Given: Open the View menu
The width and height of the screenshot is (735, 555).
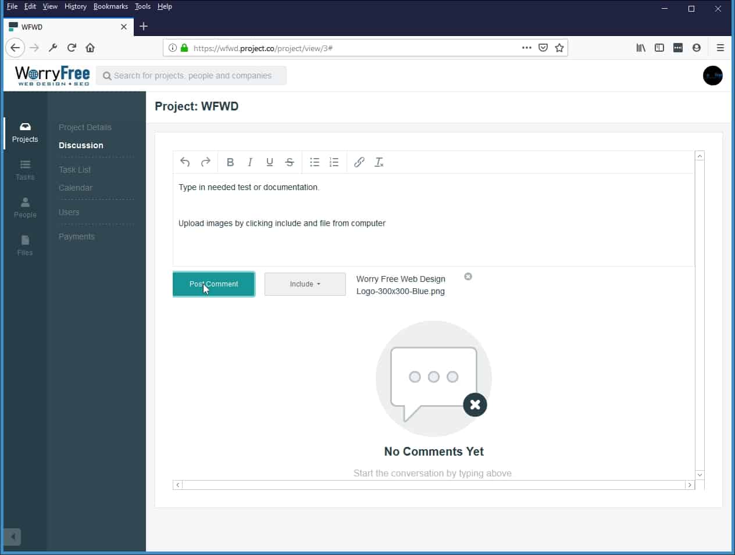Looking at the screenshot, I should click(x=50, y=6).
